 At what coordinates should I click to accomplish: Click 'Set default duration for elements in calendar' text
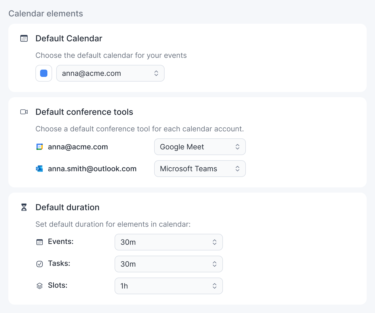click(x=113, y=224)
